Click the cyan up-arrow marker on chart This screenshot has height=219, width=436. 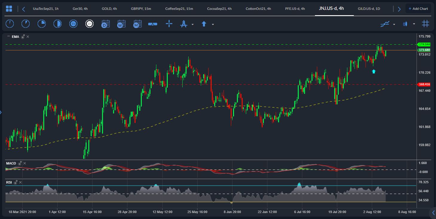[x=374, y=71]
